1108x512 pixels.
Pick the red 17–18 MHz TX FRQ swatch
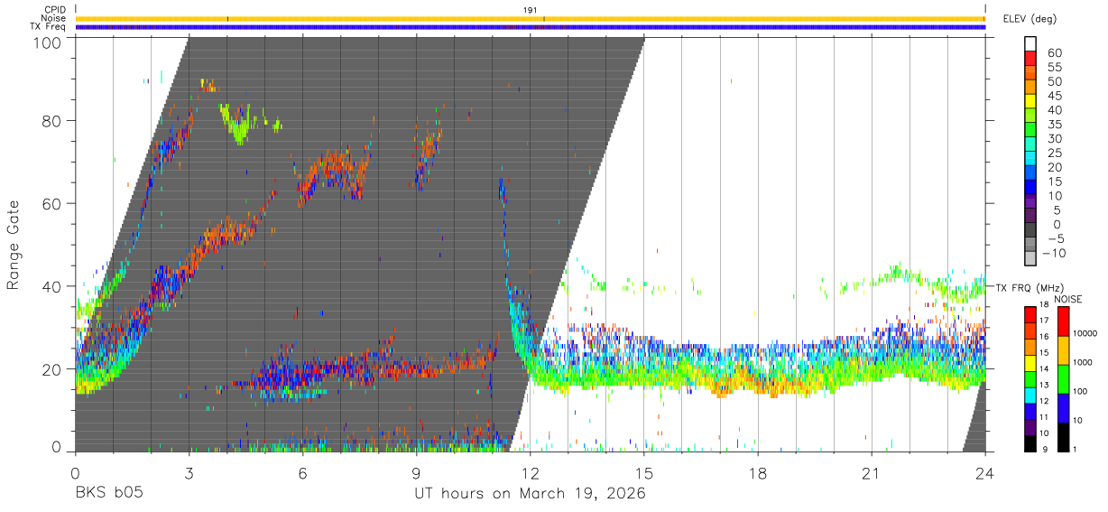tap(1031, 312)
